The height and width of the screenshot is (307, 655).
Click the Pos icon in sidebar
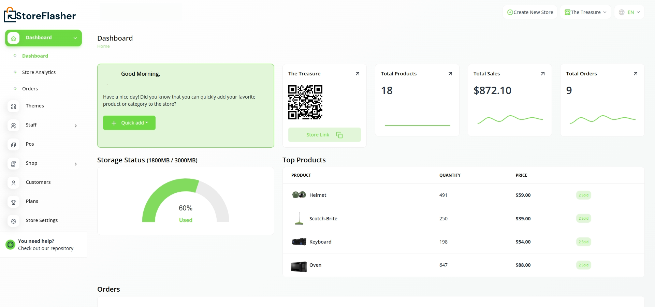14,145
